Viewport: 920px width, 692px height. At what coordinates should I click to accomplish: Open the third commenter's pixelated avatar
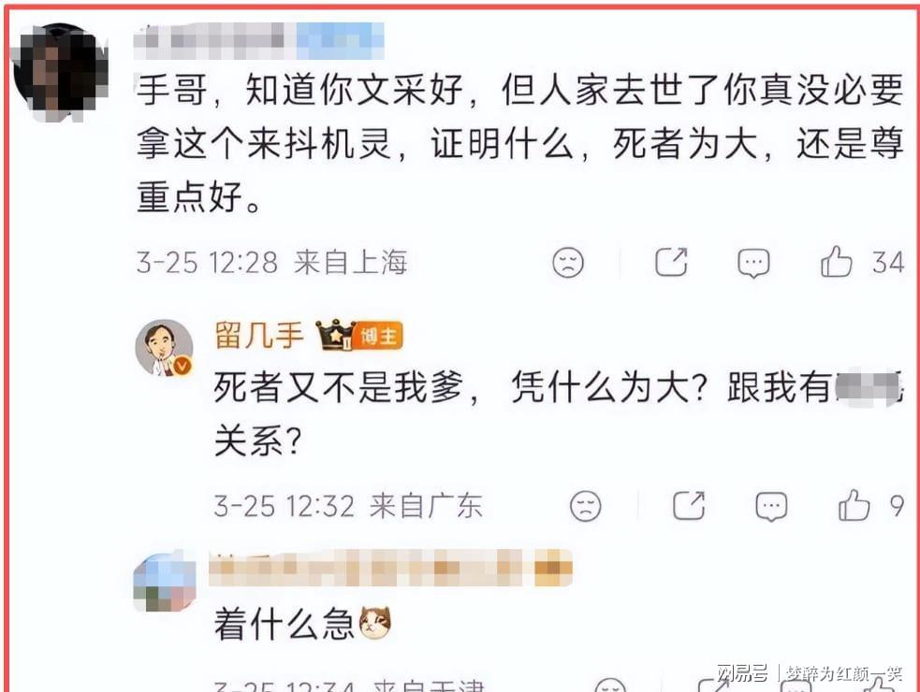[x=165, y=583]
